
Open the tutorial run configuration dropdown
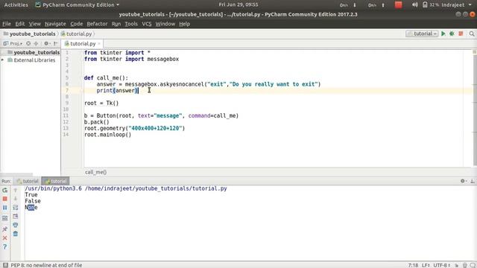[x=422, y=33]
